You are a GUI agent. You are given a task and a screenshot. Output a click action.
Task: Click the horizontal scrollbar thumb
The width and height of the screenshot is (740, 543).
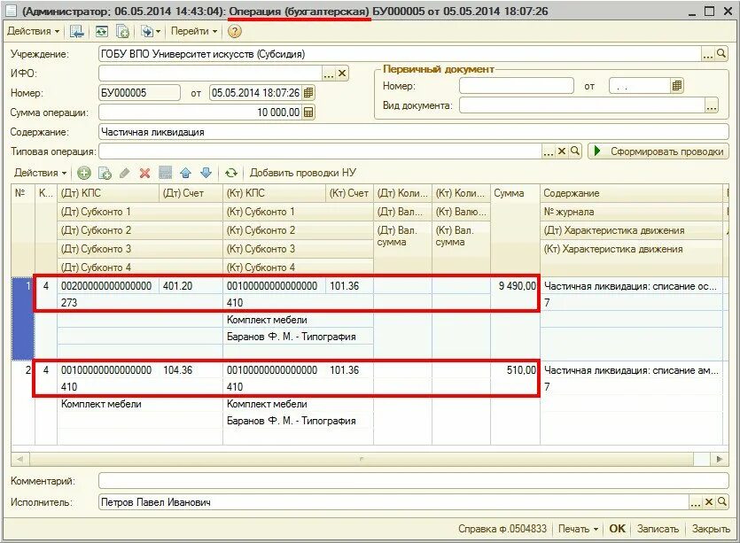pos(362,459)
